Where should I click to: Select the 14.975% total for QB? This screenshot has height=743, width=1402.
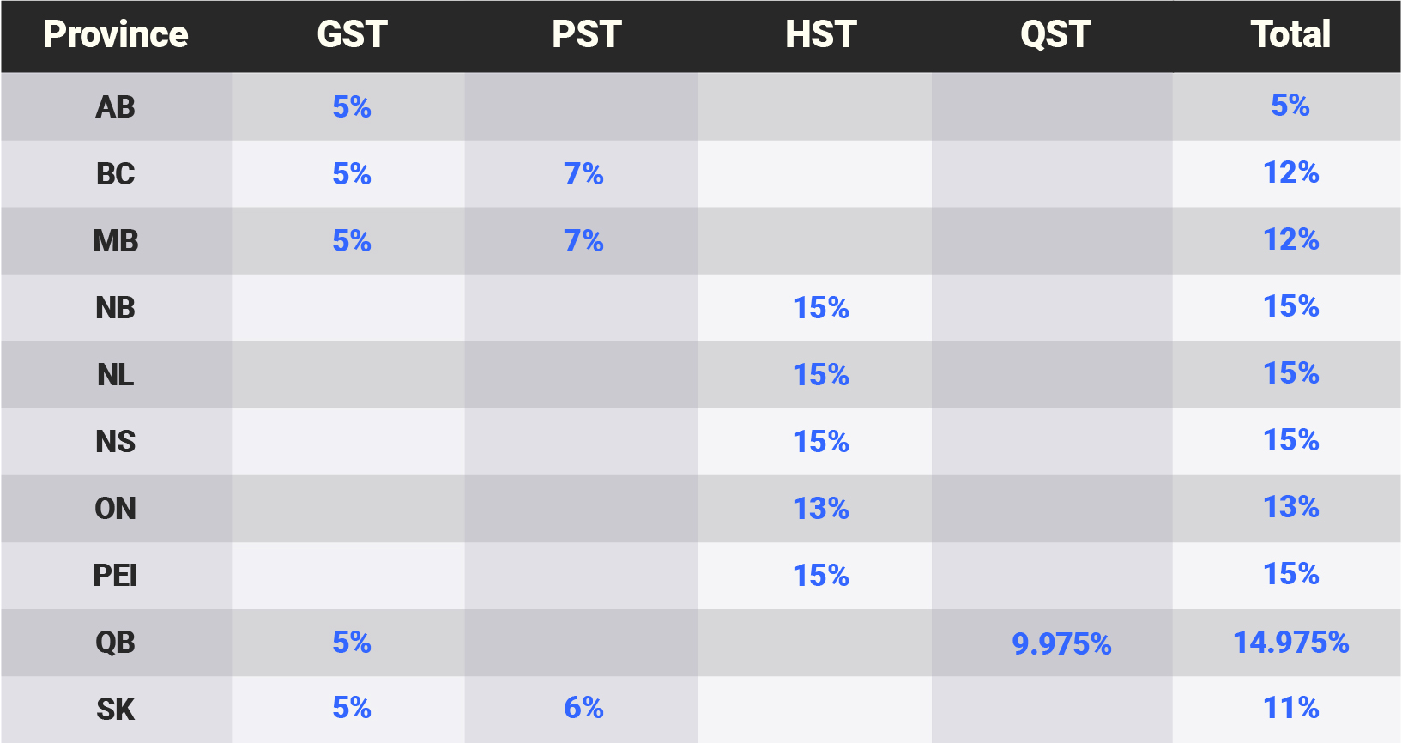click(1290, 642)
